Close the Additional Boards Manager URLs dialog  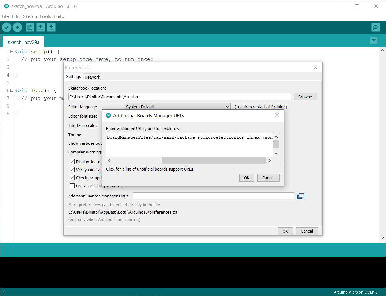(277, 116)
